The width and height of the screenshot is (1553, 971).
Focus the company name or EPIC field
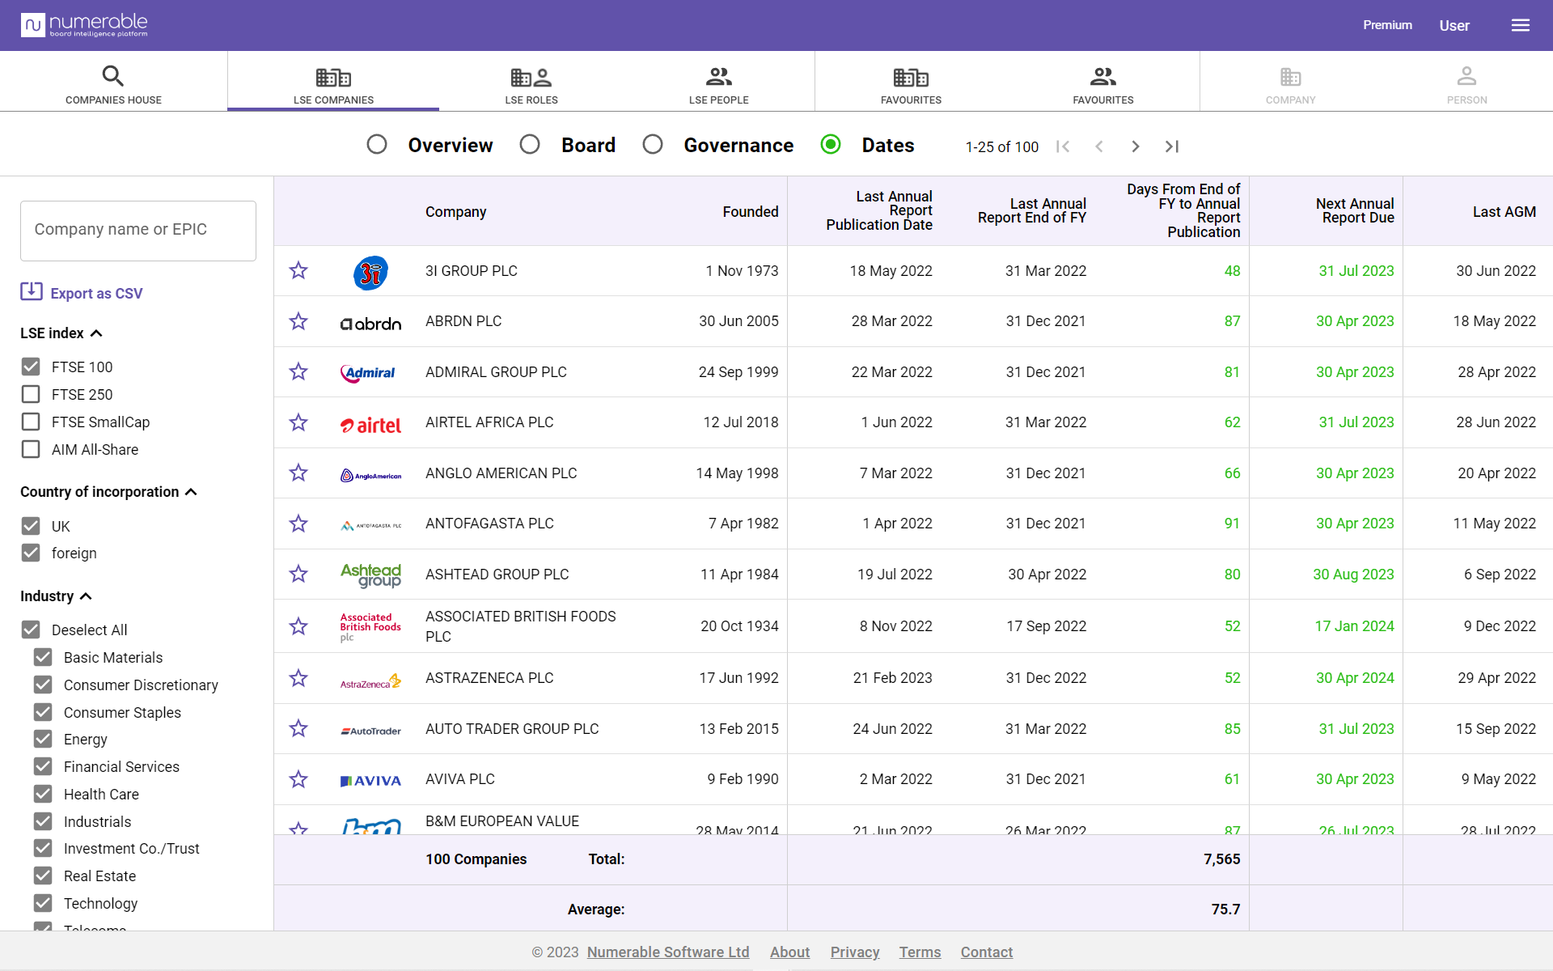coord(138,231)
